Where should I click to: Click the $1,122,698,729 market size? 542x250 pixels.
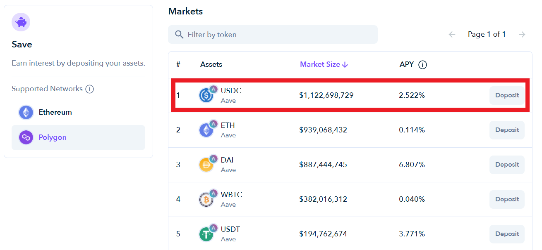[326, 95]
